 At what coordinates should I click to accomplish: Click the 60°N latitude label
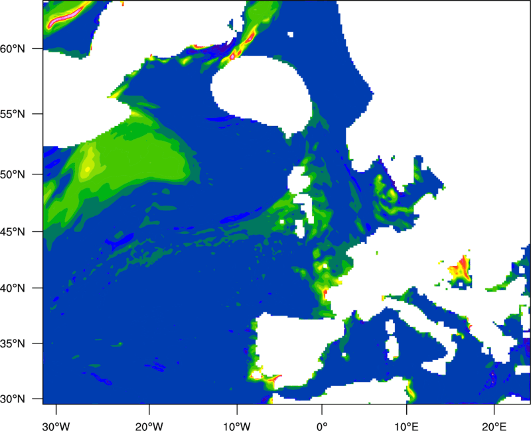pos(13,49)
